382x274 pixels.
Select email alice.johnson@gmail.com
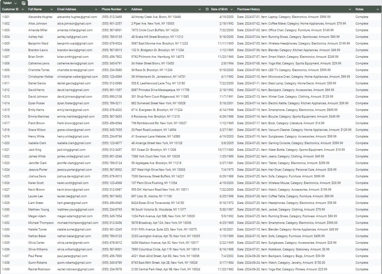coord(74,24)
